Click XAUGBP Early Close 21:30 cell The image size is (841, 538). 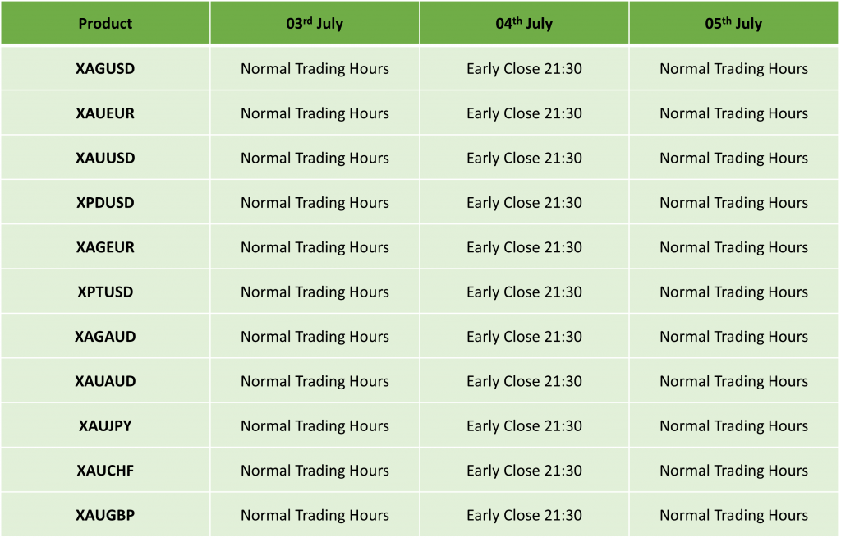pyautogui.click(x=524, y=515)
